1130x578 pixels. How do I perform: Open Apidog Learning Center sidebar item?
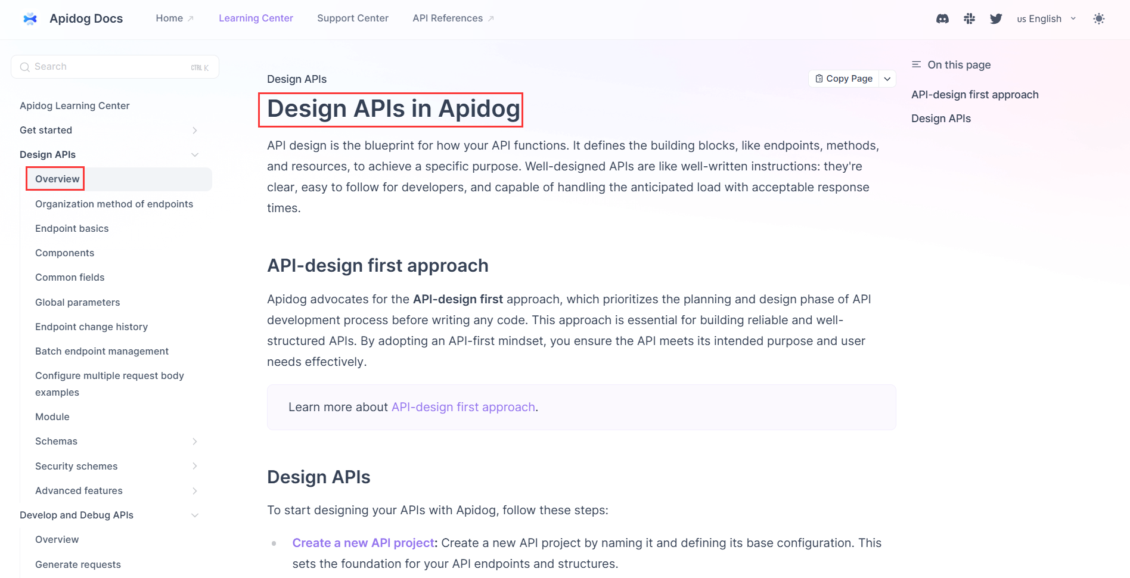(74, 105)
